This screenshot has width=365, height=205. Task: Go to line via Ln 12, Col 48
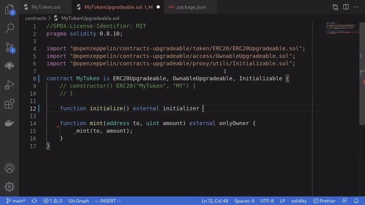click(214, 201)
